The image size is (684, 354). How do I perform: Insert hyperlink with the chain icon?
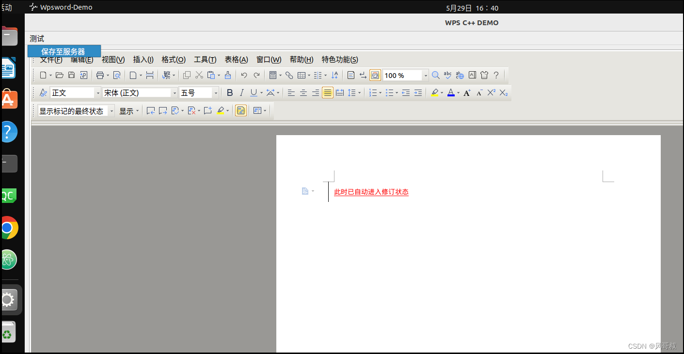[289, 75]
